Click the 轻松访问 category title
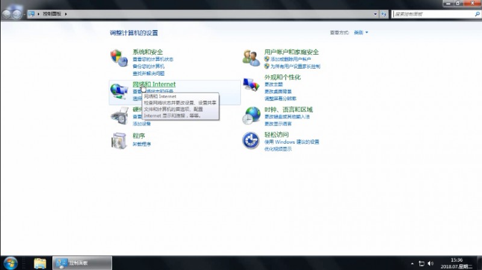 tap(277, 134)
